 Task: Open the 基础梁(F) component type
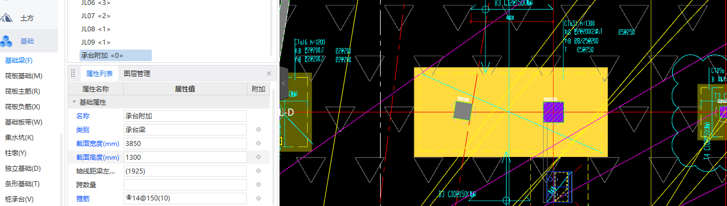tap(19, 60)
